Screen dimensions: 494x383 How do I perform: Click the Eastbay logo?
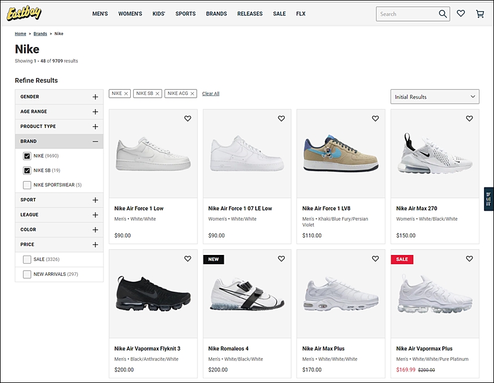[x=24, y=13]
